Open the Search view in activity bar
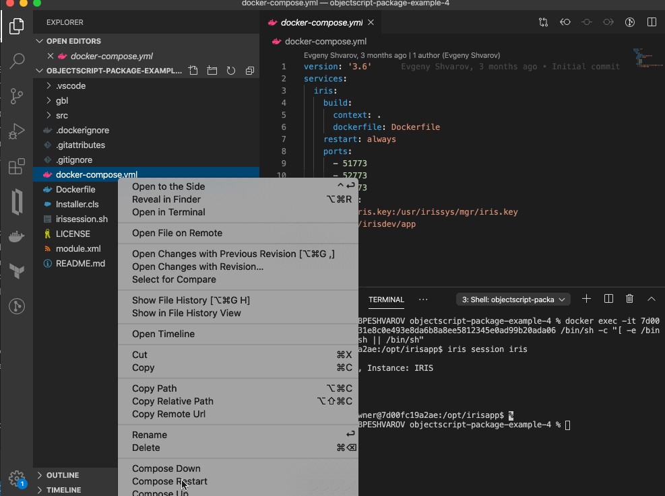 (17, 61)
